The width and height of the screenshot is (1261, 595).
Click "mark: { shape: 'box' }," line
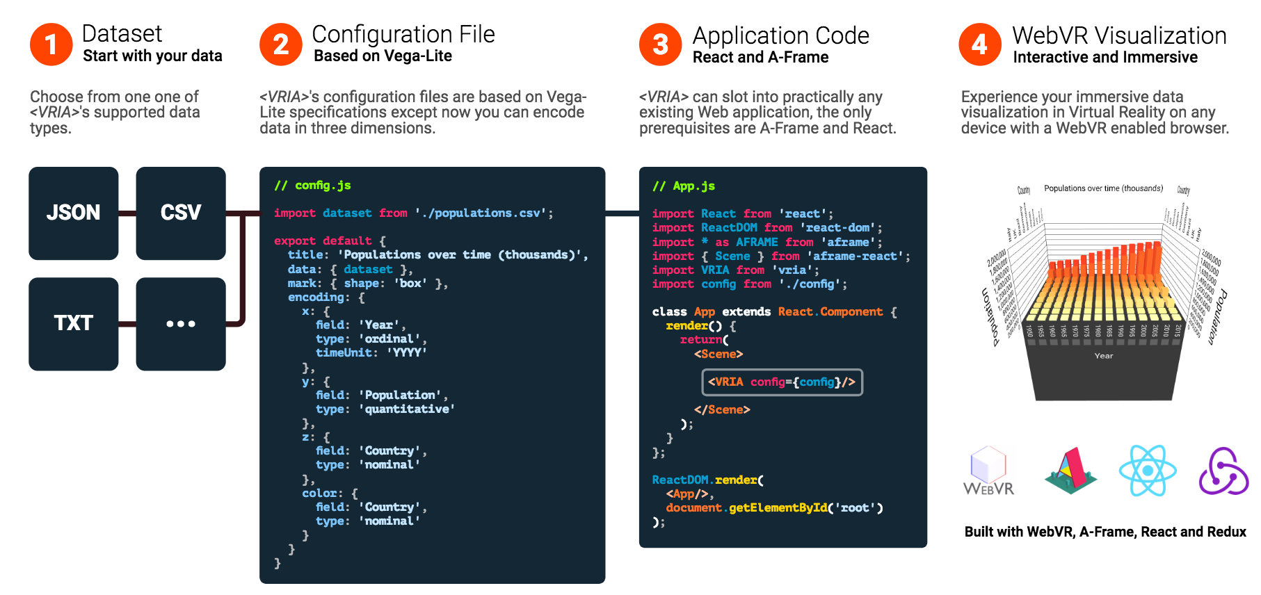click(368, 284)
